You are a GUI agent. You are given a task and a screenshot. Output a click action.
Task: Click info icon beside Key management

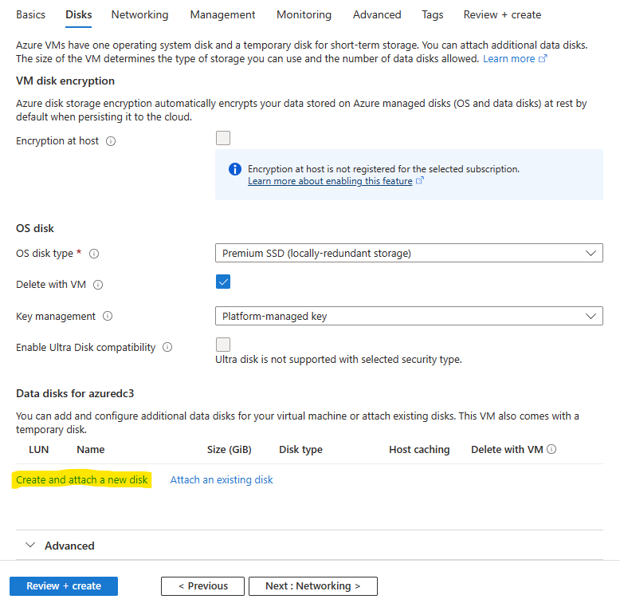pos(108,316)
